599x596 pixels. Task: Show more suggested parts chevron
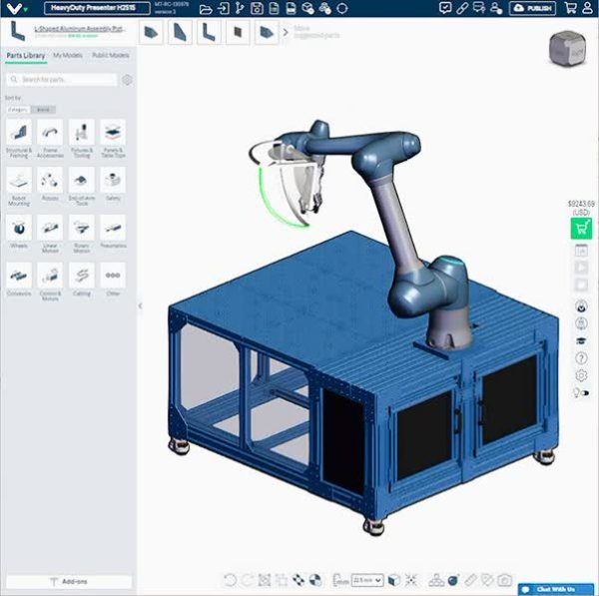pos(286,33)
